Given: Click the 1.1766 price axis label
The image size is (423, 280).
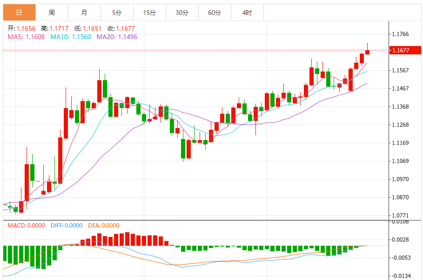Looking at the screenshot, I should point(400,34).
